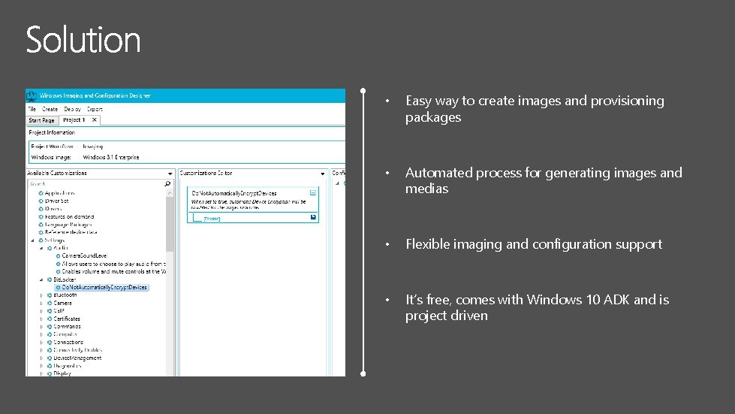The image size is (735, 414).
Task: Expand the Certificates tree node
Action: (41, 319)
